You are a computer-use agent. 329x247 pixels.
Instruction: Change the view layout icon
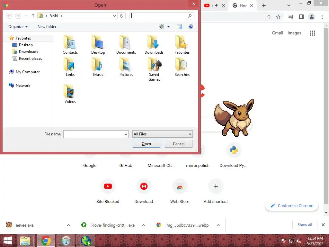click(161, 26)
